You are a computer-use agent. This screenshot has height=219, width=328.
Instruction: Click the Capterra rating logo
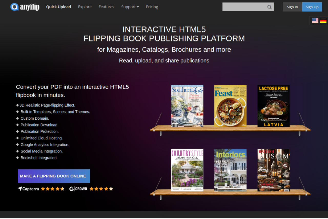click(x=28, y=189)
